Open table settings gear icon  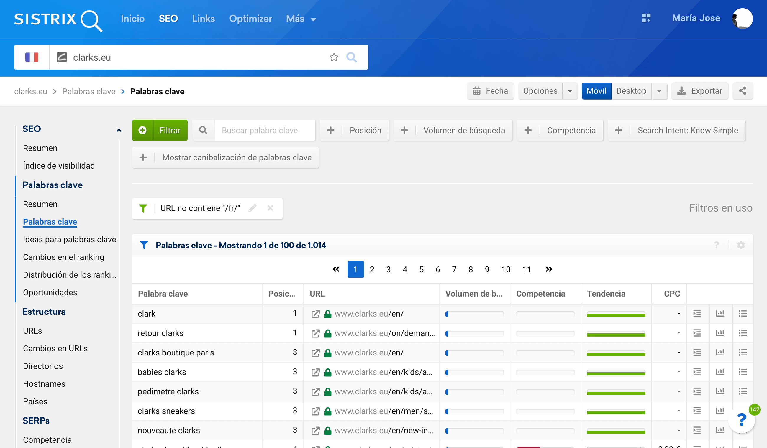(741, 245)
